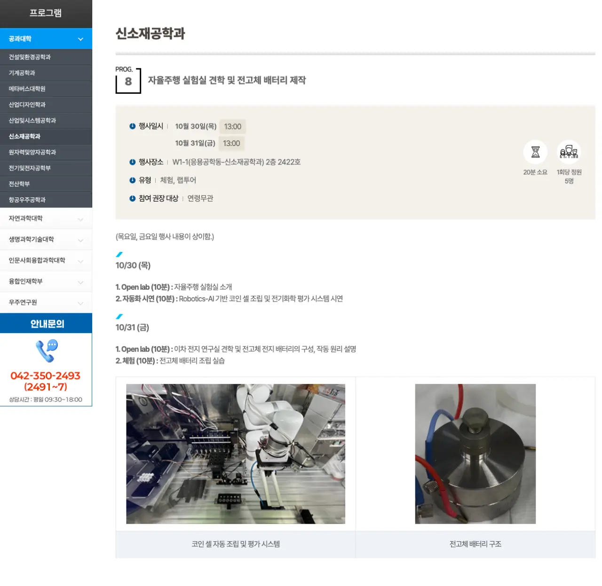Viewport: 602px width, 586px height.
Task: Click the 10월 30일 13:00 time slot
Action: coord(232,127)
